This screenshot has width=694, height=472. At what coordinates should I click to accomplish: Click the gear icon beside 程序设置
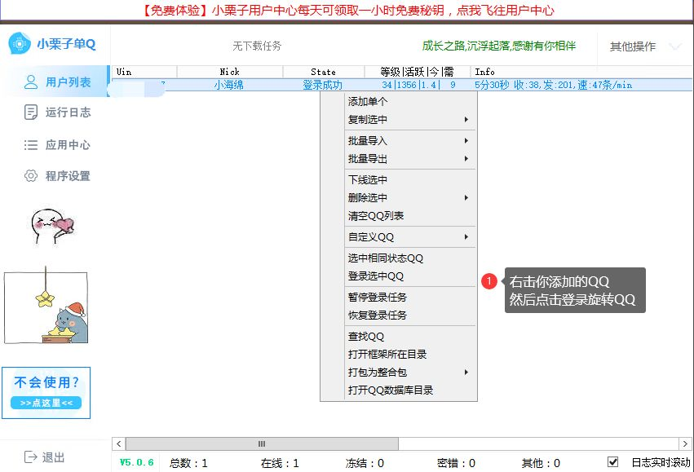coord(30,175)
